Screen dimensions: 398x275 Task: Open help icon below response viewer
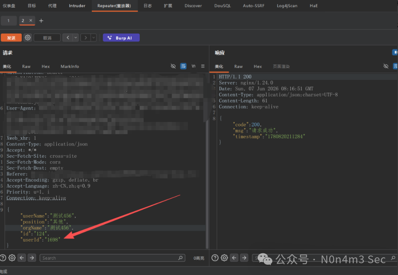(x=215, y=258)
